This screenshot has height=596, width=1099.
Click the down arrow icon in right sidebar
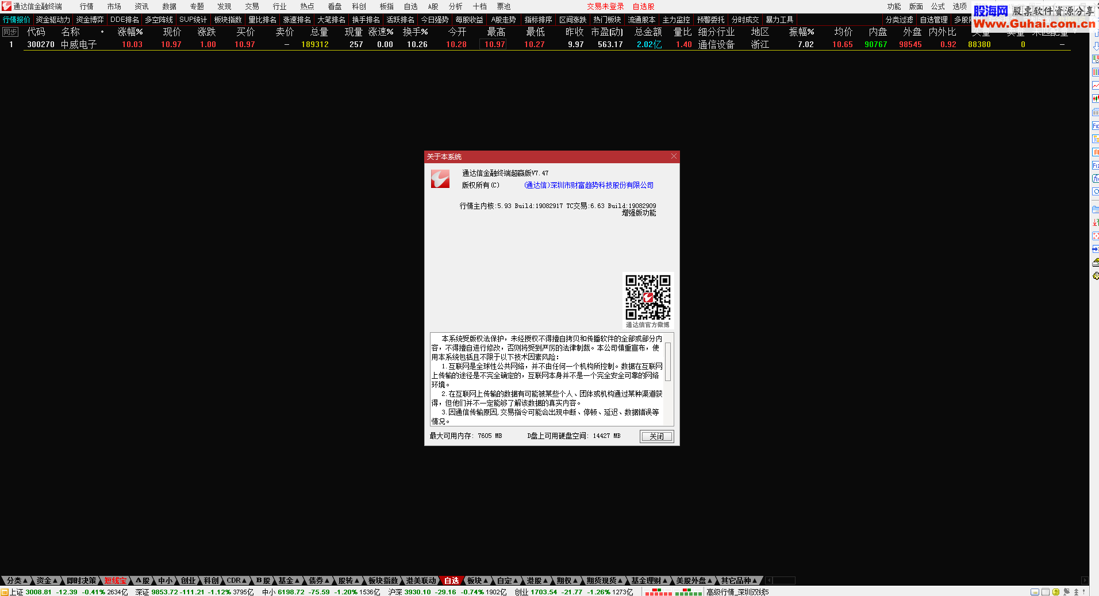[x=1096, y=46]
